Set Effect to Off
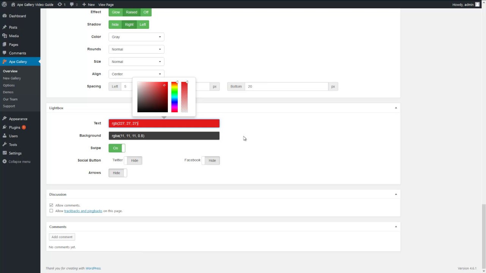 146,12
